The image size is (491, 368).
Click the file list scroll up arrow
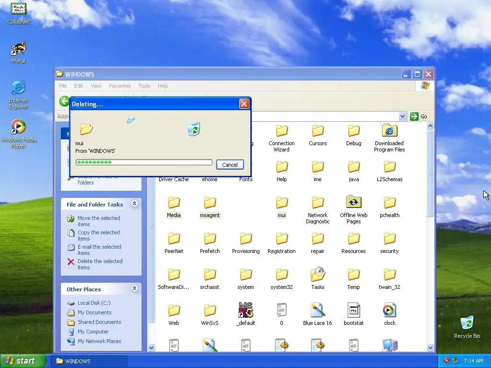click(x=430, y=126)
